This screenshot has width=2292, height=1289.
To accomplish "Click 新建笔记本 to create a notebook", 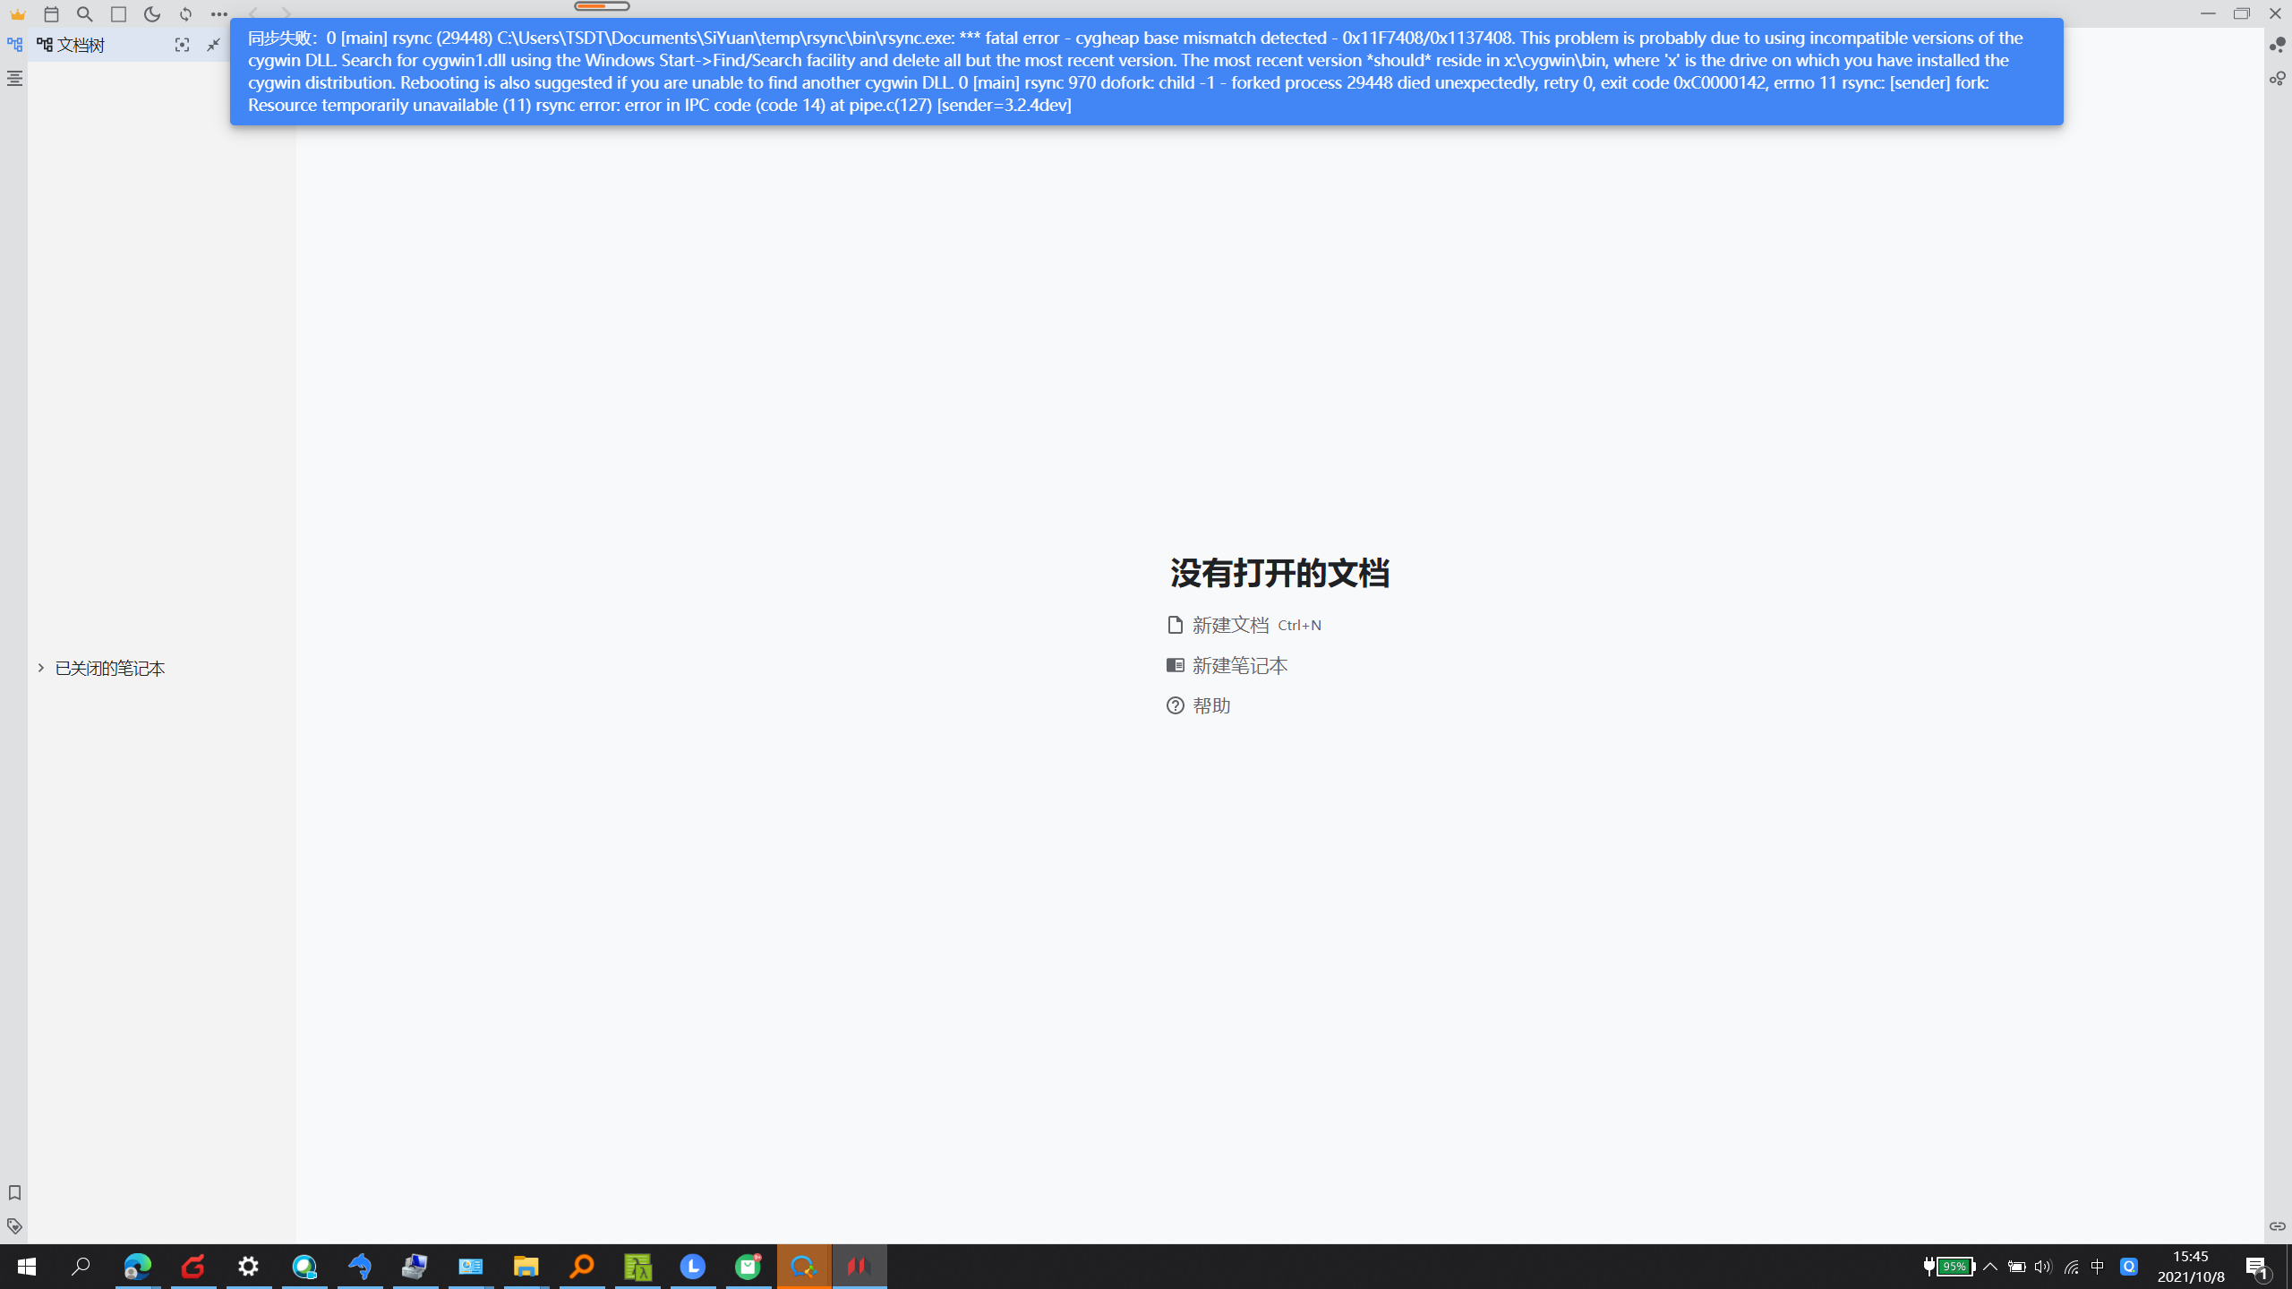I will point(1239,665).
